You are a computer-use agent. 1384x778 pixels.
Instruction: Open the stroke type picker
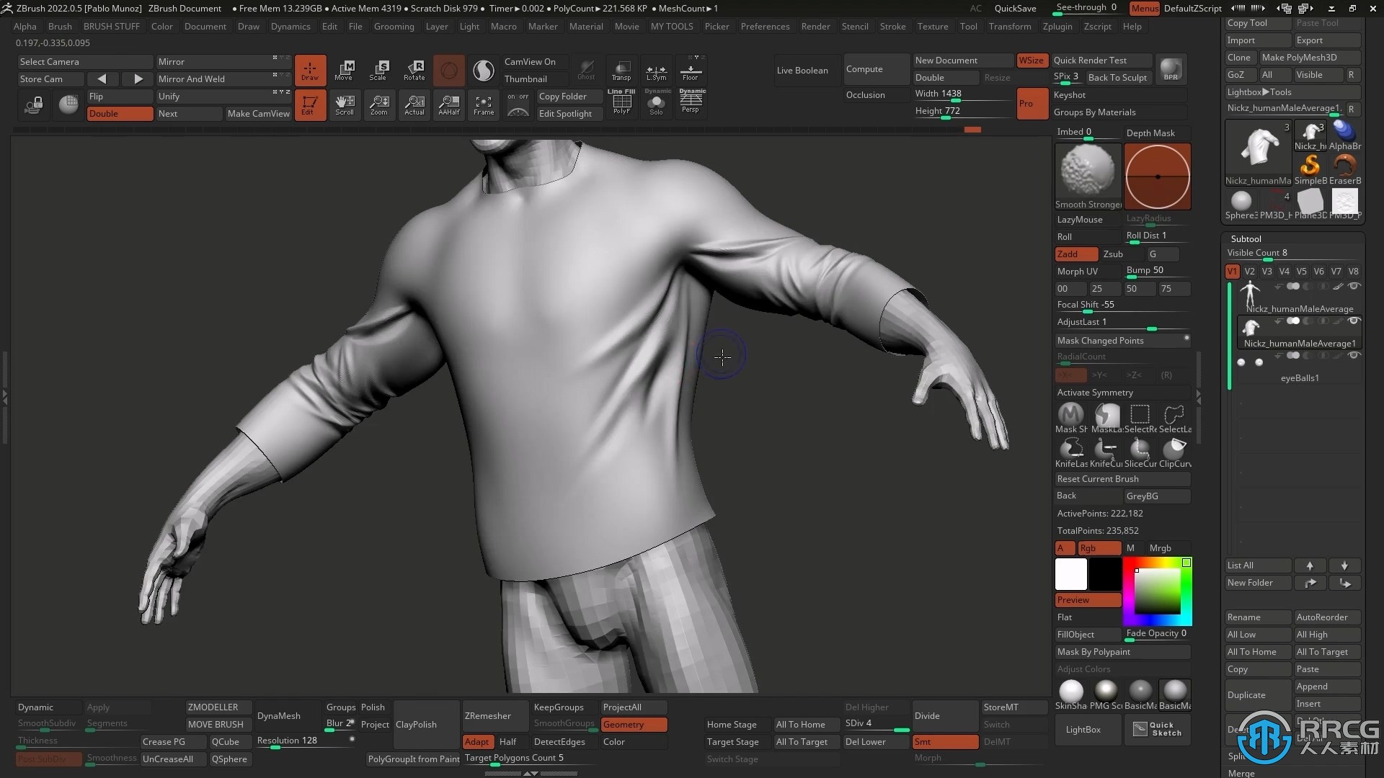[x=1158, y=176]
